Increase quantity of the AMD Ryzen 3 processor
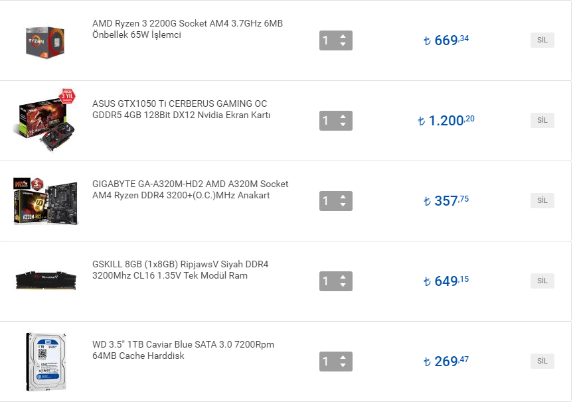 point(343,36)
